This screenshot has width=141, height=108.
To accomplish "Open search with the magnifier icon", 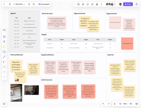I will 34,4.
